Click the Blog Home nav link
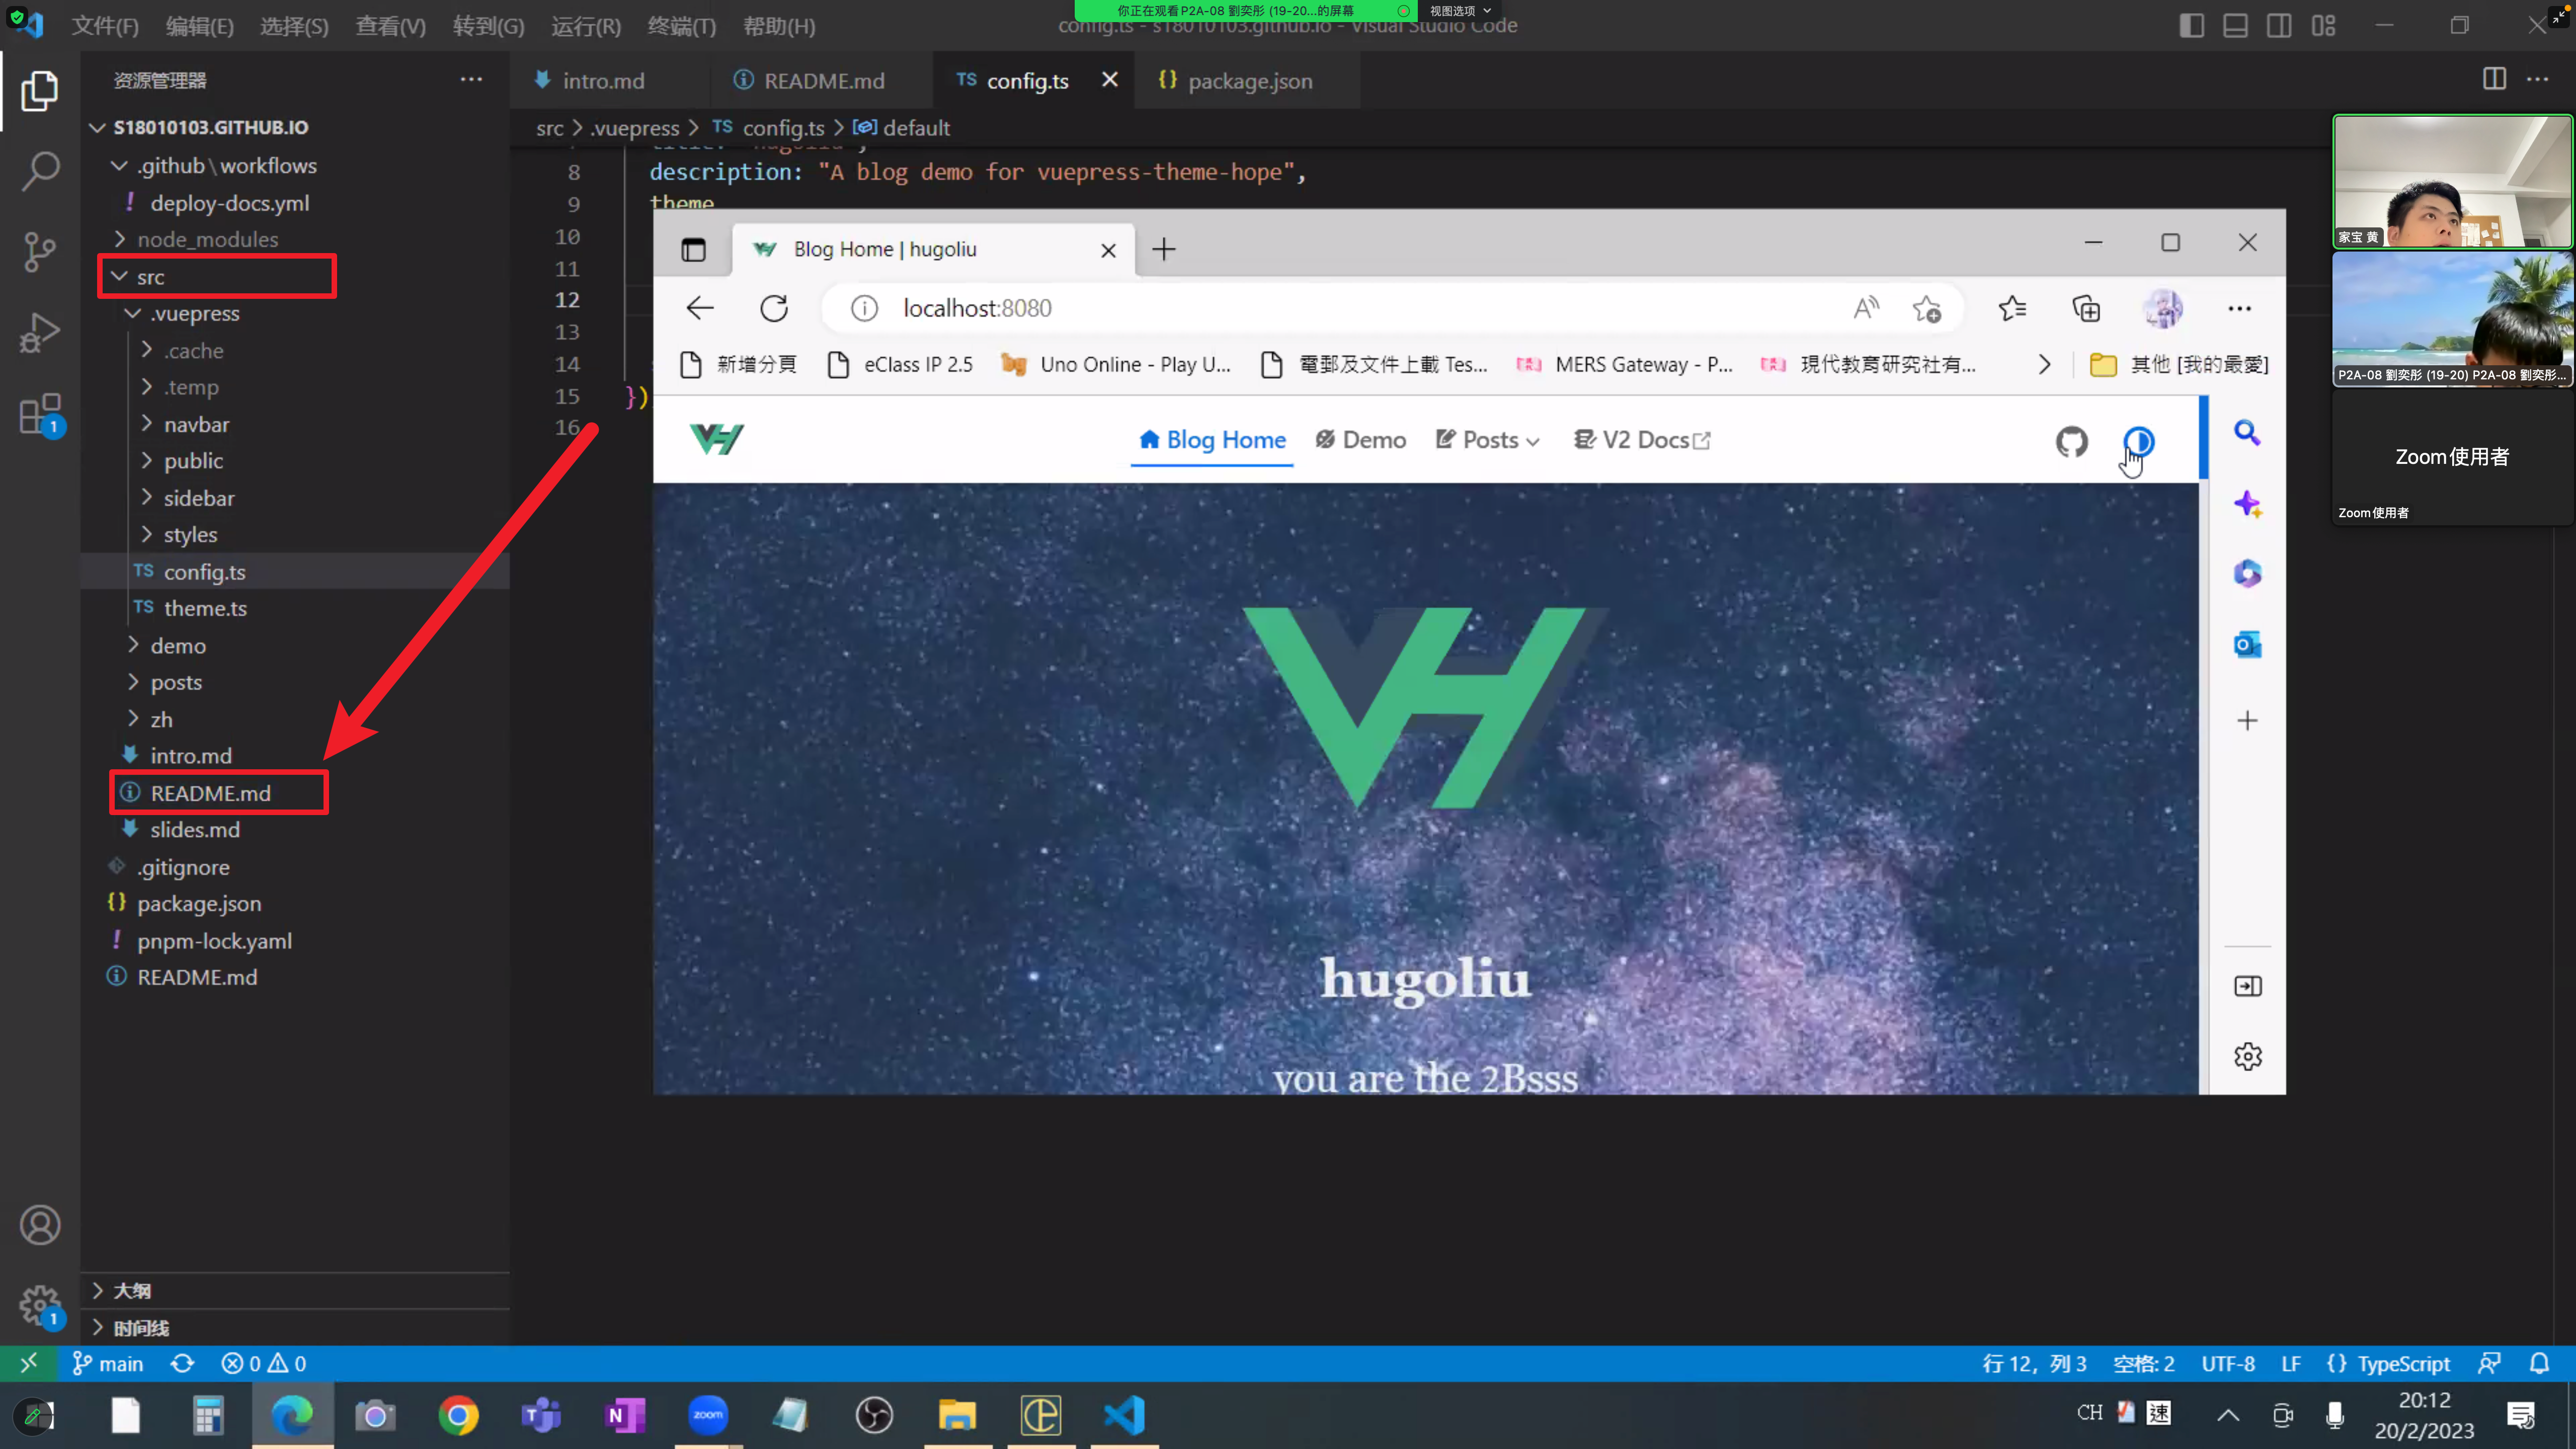The height and width of the screenshot is (1449, 2576). 1212,440
